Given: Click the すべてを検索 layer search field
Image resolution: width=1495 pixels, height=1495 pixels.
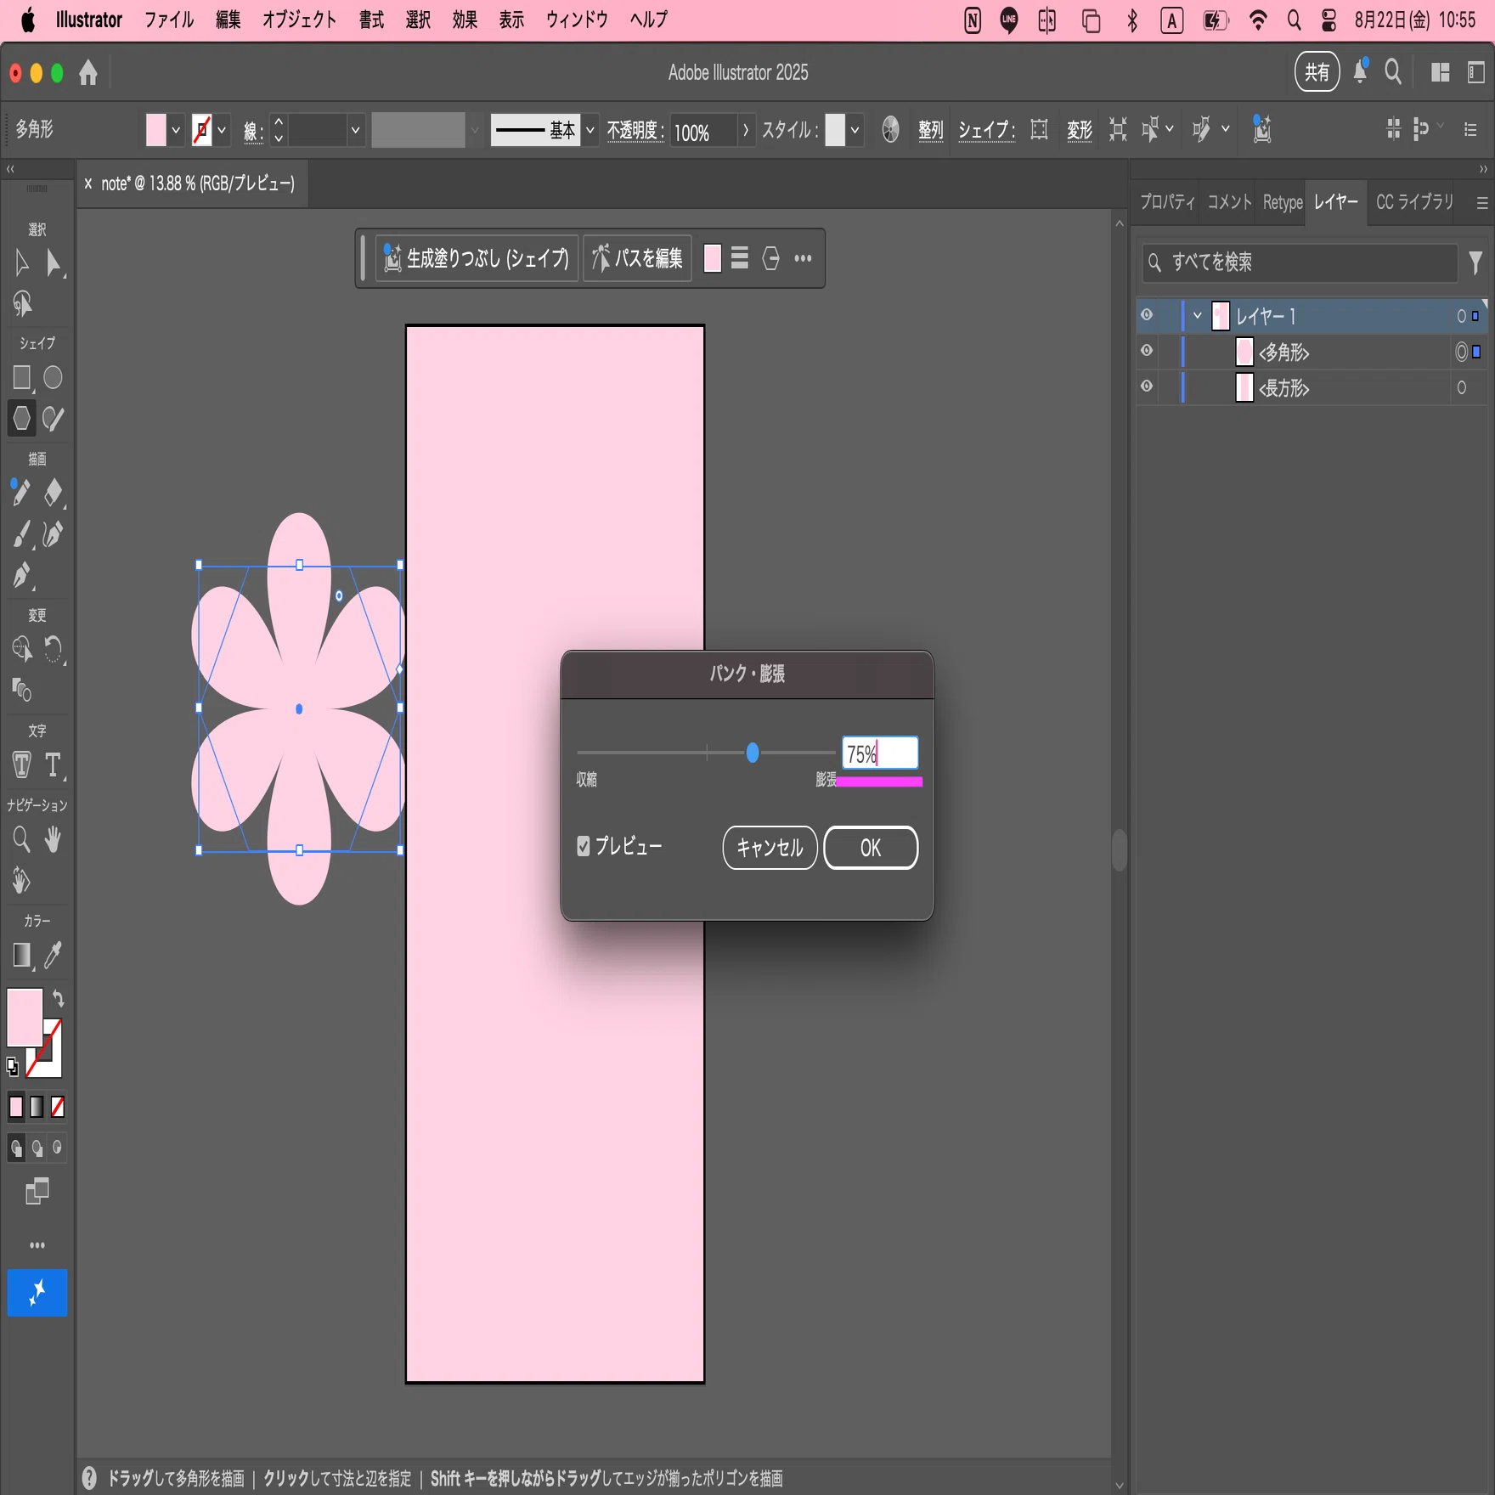Looking at the screenshot, I should coord(1300,262).
